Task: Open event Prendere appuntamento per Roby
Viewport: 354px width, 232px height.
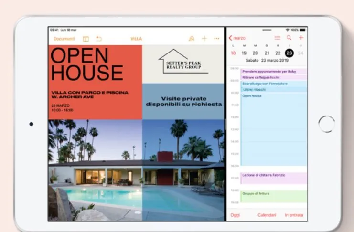Action: coord(274,72)
